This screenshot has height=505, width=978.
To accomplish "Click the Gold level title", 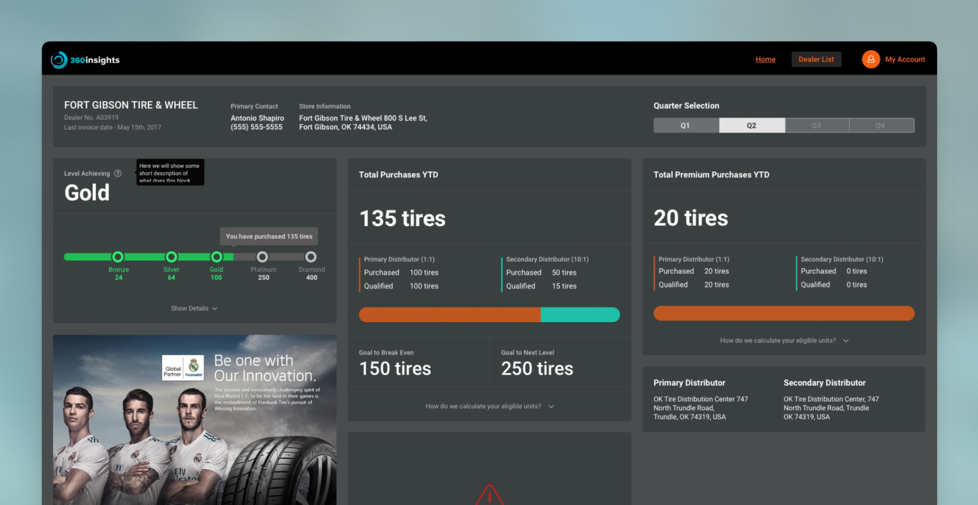I will tap(87, 193).
